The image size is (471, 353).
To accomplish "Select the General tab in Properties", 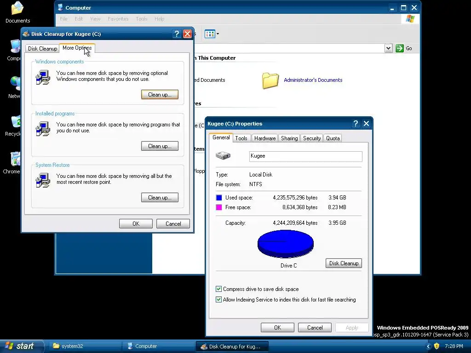I will pos(221,137).
